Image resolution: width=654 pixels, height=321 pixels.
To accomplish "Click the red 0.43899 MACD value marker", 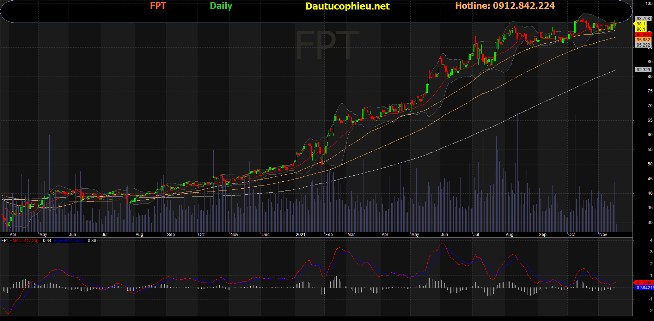I will coord(644,283).
